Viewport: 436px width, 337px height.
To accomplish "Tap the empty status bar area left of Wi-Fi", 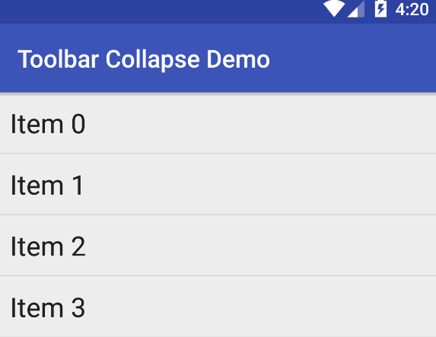I will coord(161,11).
